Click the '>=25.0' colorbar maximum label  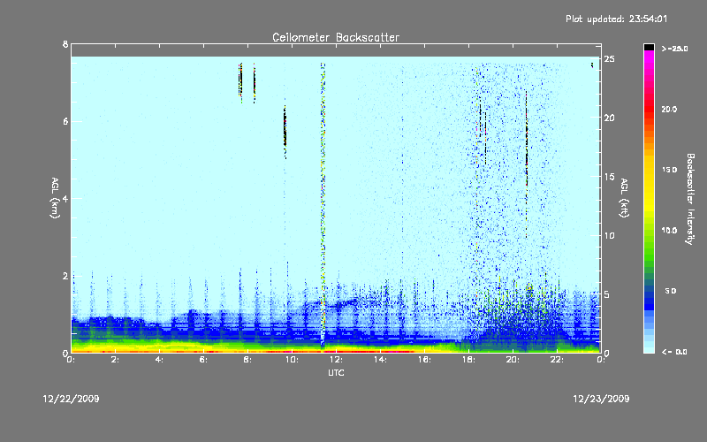(674, 49)
